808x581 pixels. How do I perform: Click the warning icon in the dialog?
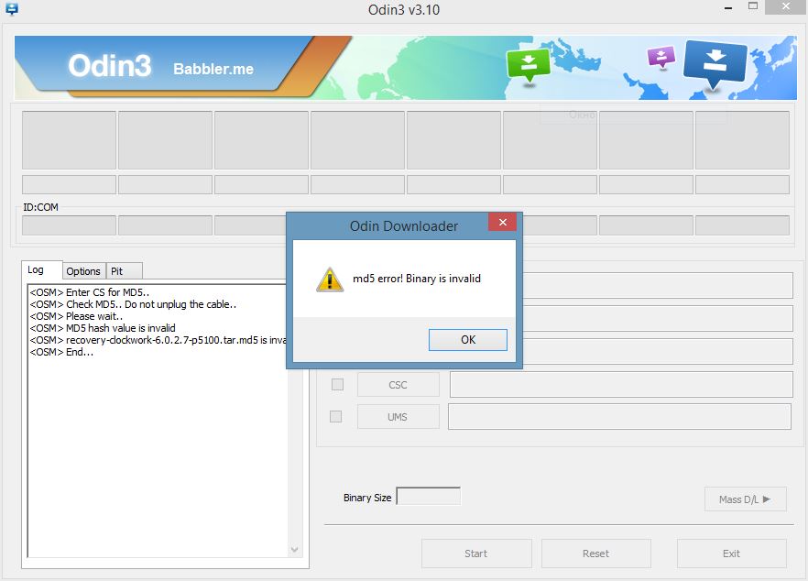pos(329,280)
